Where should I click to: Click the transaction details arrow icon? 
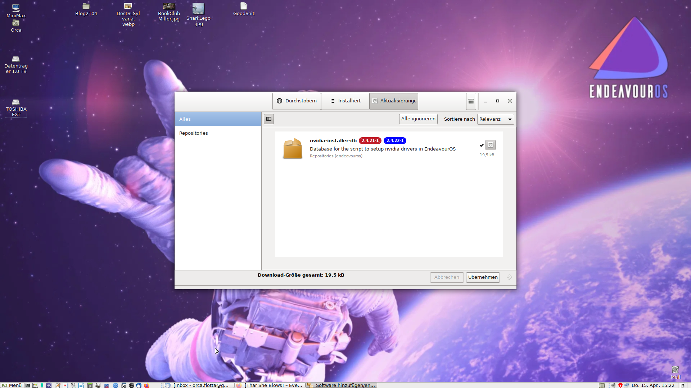click(509, 277)
